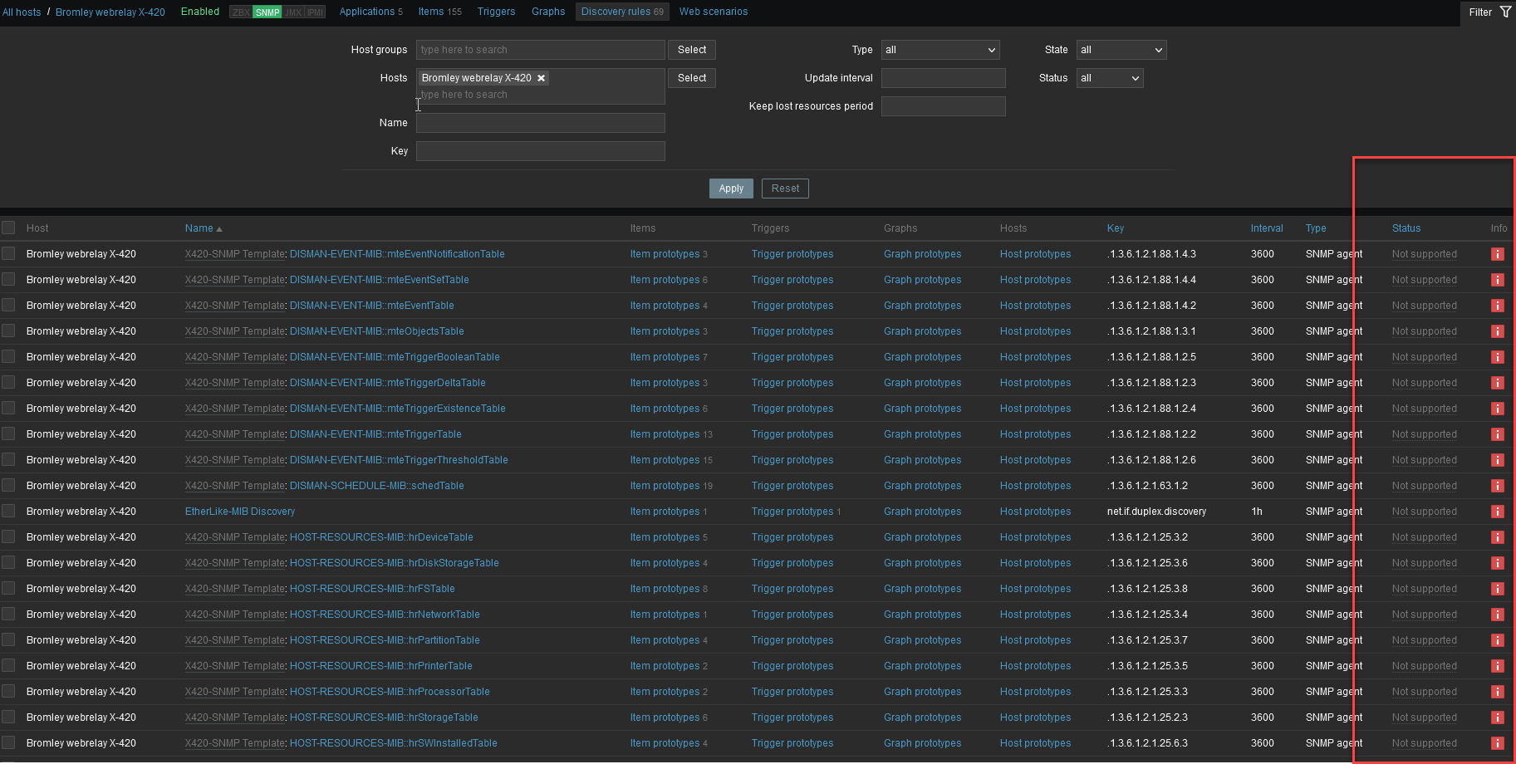Remove Bromley webrelay X-420 host tag
This screenshot has width=1516, height=764.
[x=541, y=78]
